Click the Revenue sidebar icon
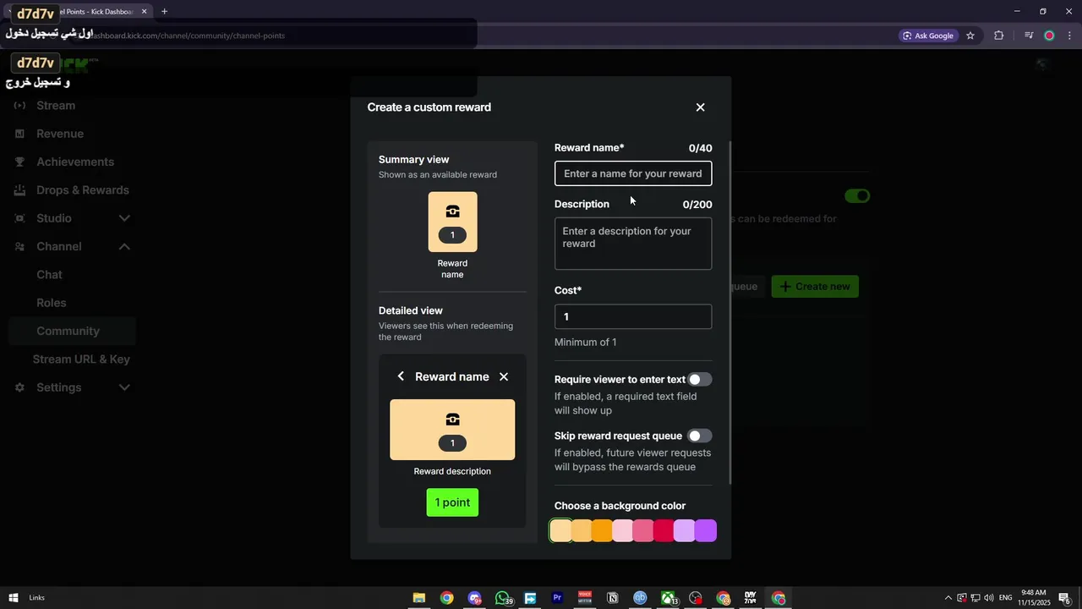 [x=19, y=134]
